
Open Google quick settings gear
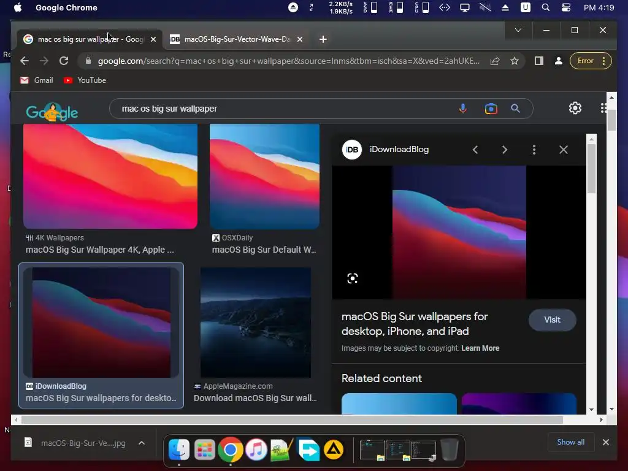click(x=575, y=108)
